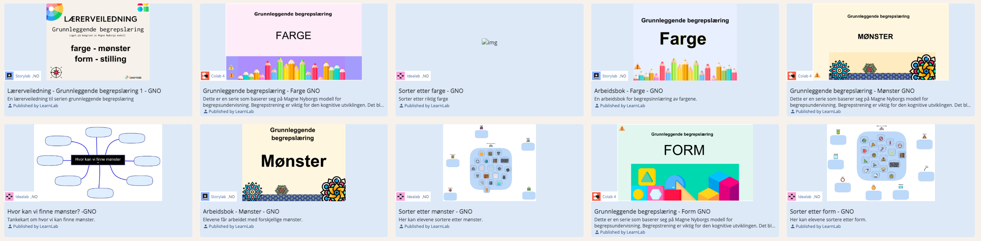Click Storylab icon on Lærerveiledning card
This screenshot has height=241, width=981.
pos(10,76)
